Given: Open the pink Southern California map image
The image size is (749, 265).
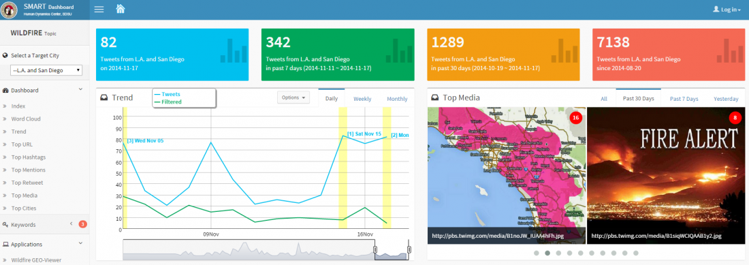Looking at the screenshot, I should [x=507, y=175].
